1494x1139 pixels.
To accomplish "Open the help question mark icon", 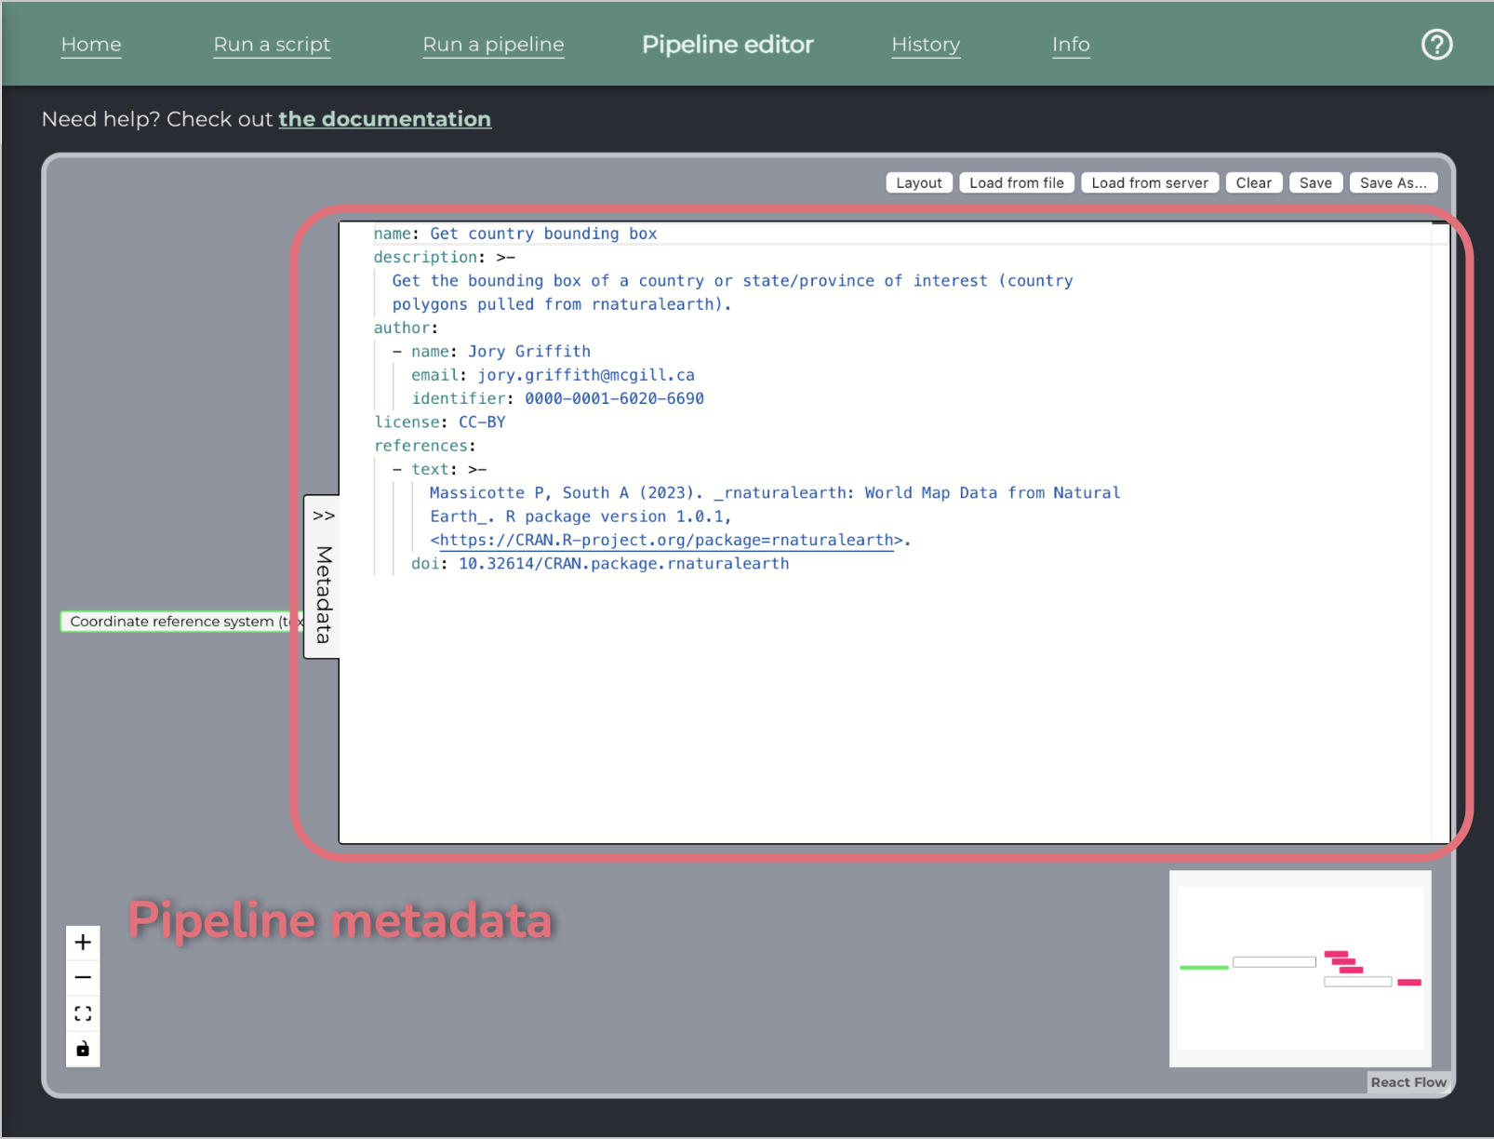I will click(x=1436, y=44).
